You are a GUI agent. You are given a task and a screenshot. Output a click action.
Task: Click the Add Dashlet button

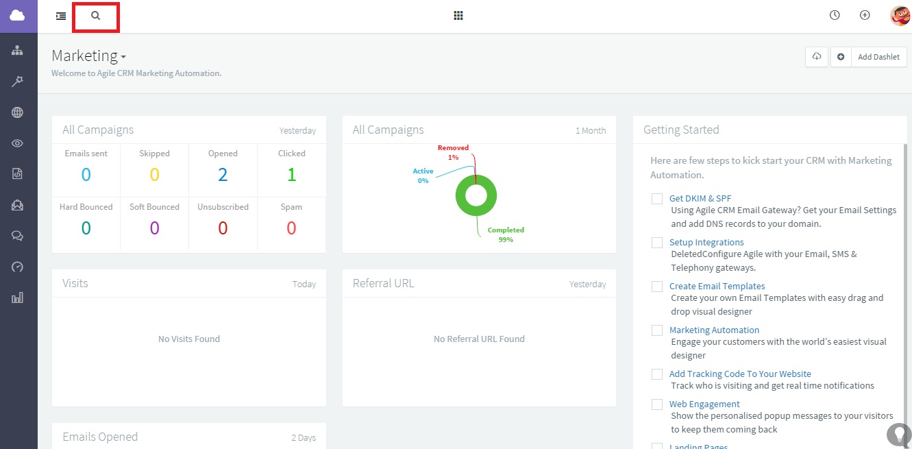pyautogui.click(x=879, y=57)
